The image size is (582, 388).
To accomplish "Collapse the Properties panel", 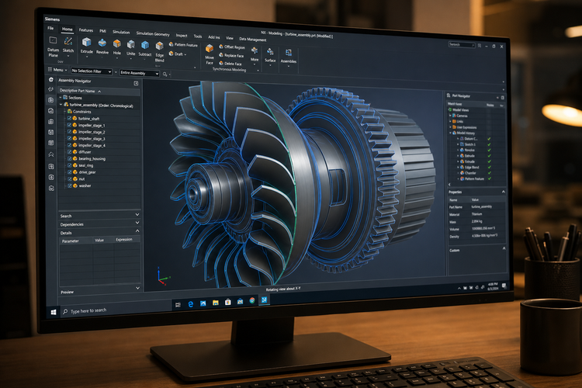I will (x=504, y=192).
